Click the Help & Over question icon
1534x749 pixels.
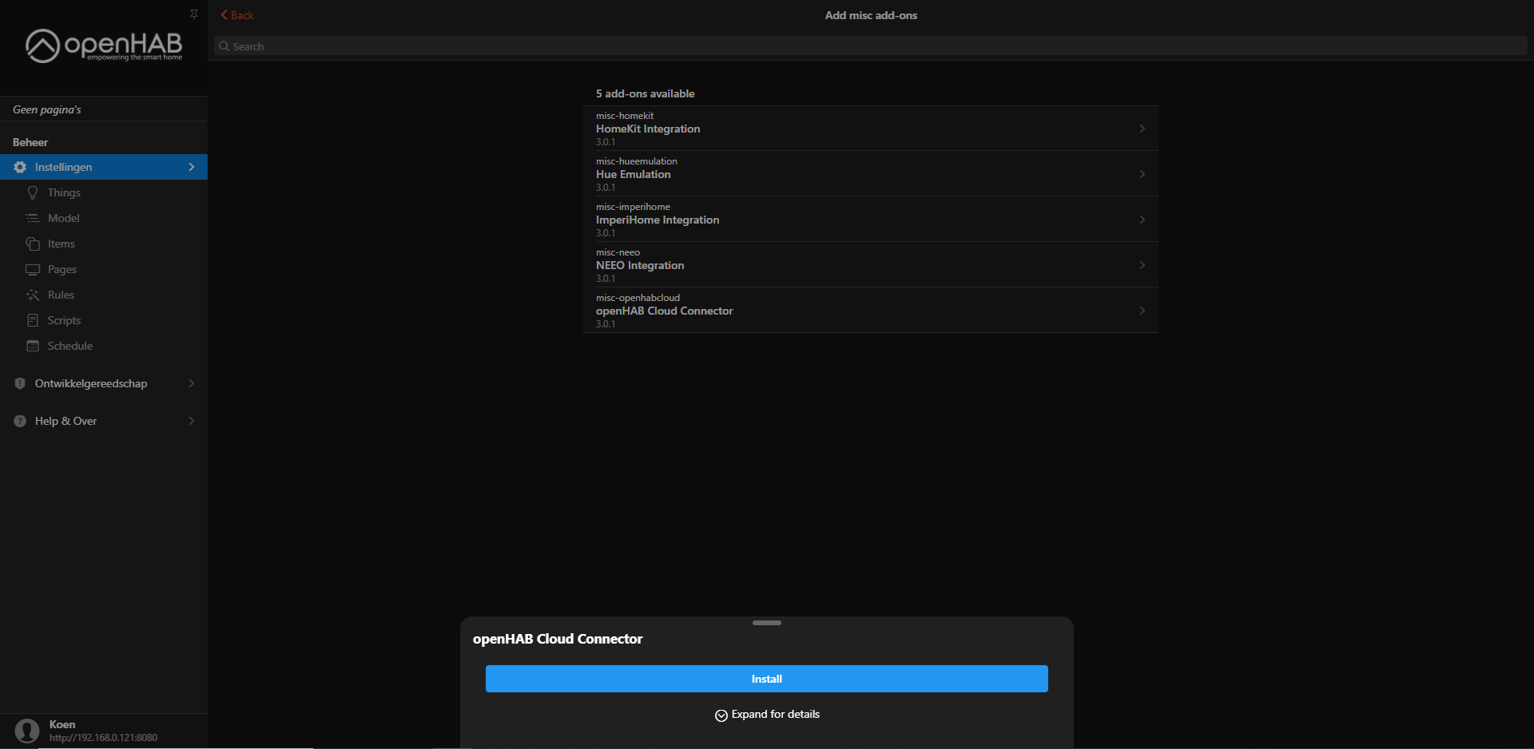[x=20, y=421]
